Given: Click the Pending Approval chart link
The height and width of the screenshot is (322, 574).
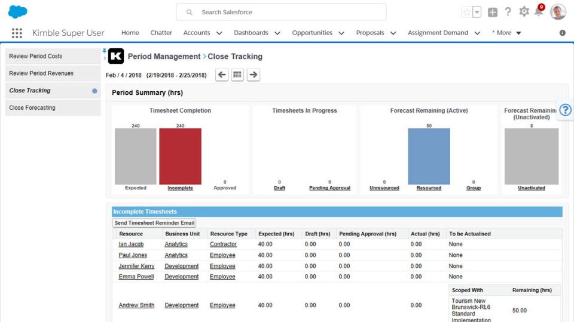Looking at the screenshot, I should (329, 188).
